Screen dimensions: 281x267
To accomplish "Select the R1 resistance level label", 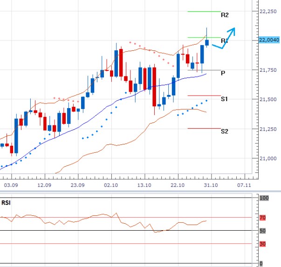I will (224, 41).
